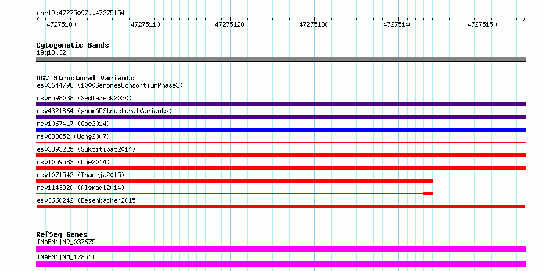Open variant nsv4321864 (gnomADStructuralVariants) label
The height and width of the screenshot is (271, 543).
(104, 111)
